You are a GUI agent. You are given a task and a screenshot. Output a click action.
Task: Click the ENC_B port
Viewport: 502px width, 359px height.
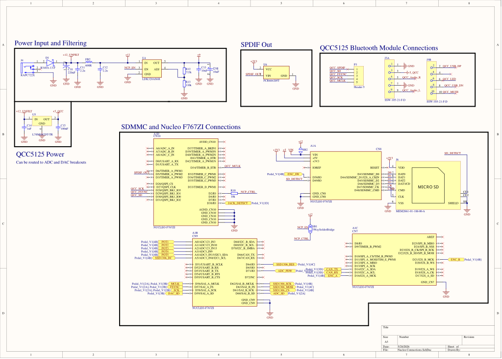pos(455,260)
